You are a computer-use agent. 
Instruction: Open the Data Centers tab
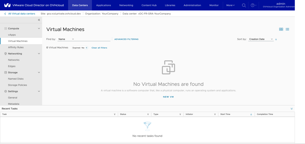tap(80, 5)
